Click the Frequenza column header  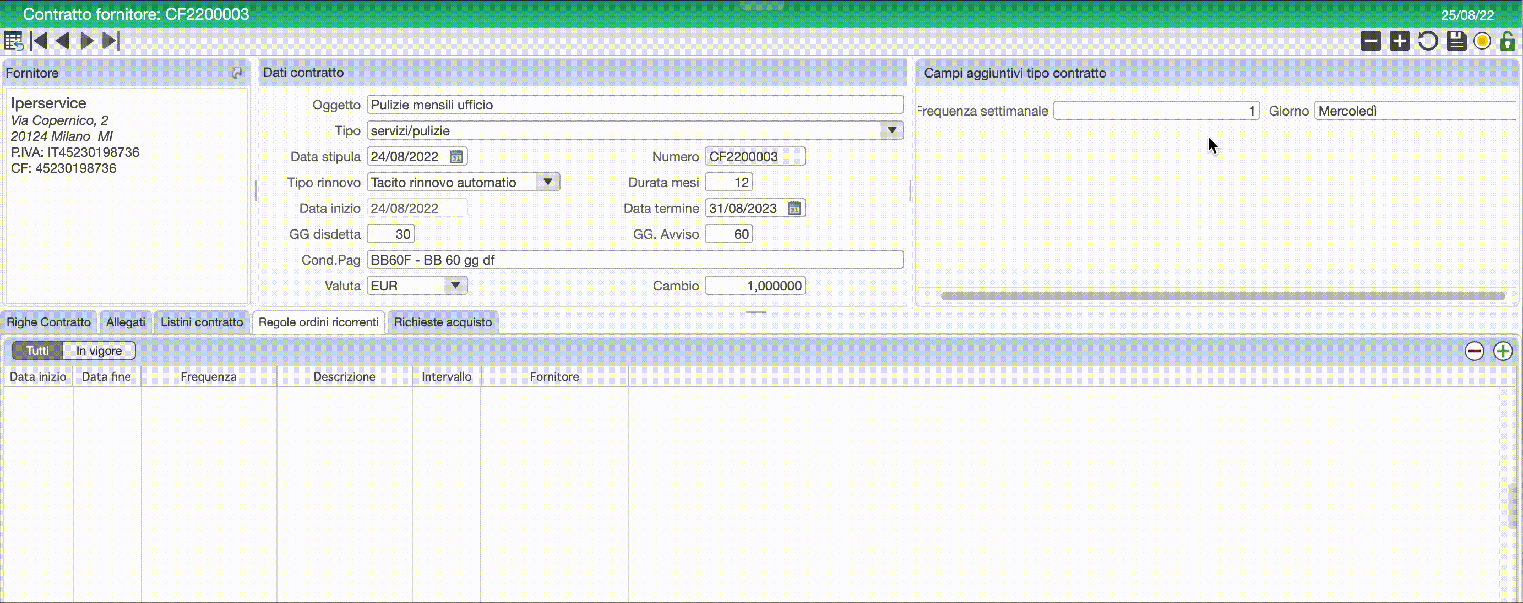click(x=209, y=377)
